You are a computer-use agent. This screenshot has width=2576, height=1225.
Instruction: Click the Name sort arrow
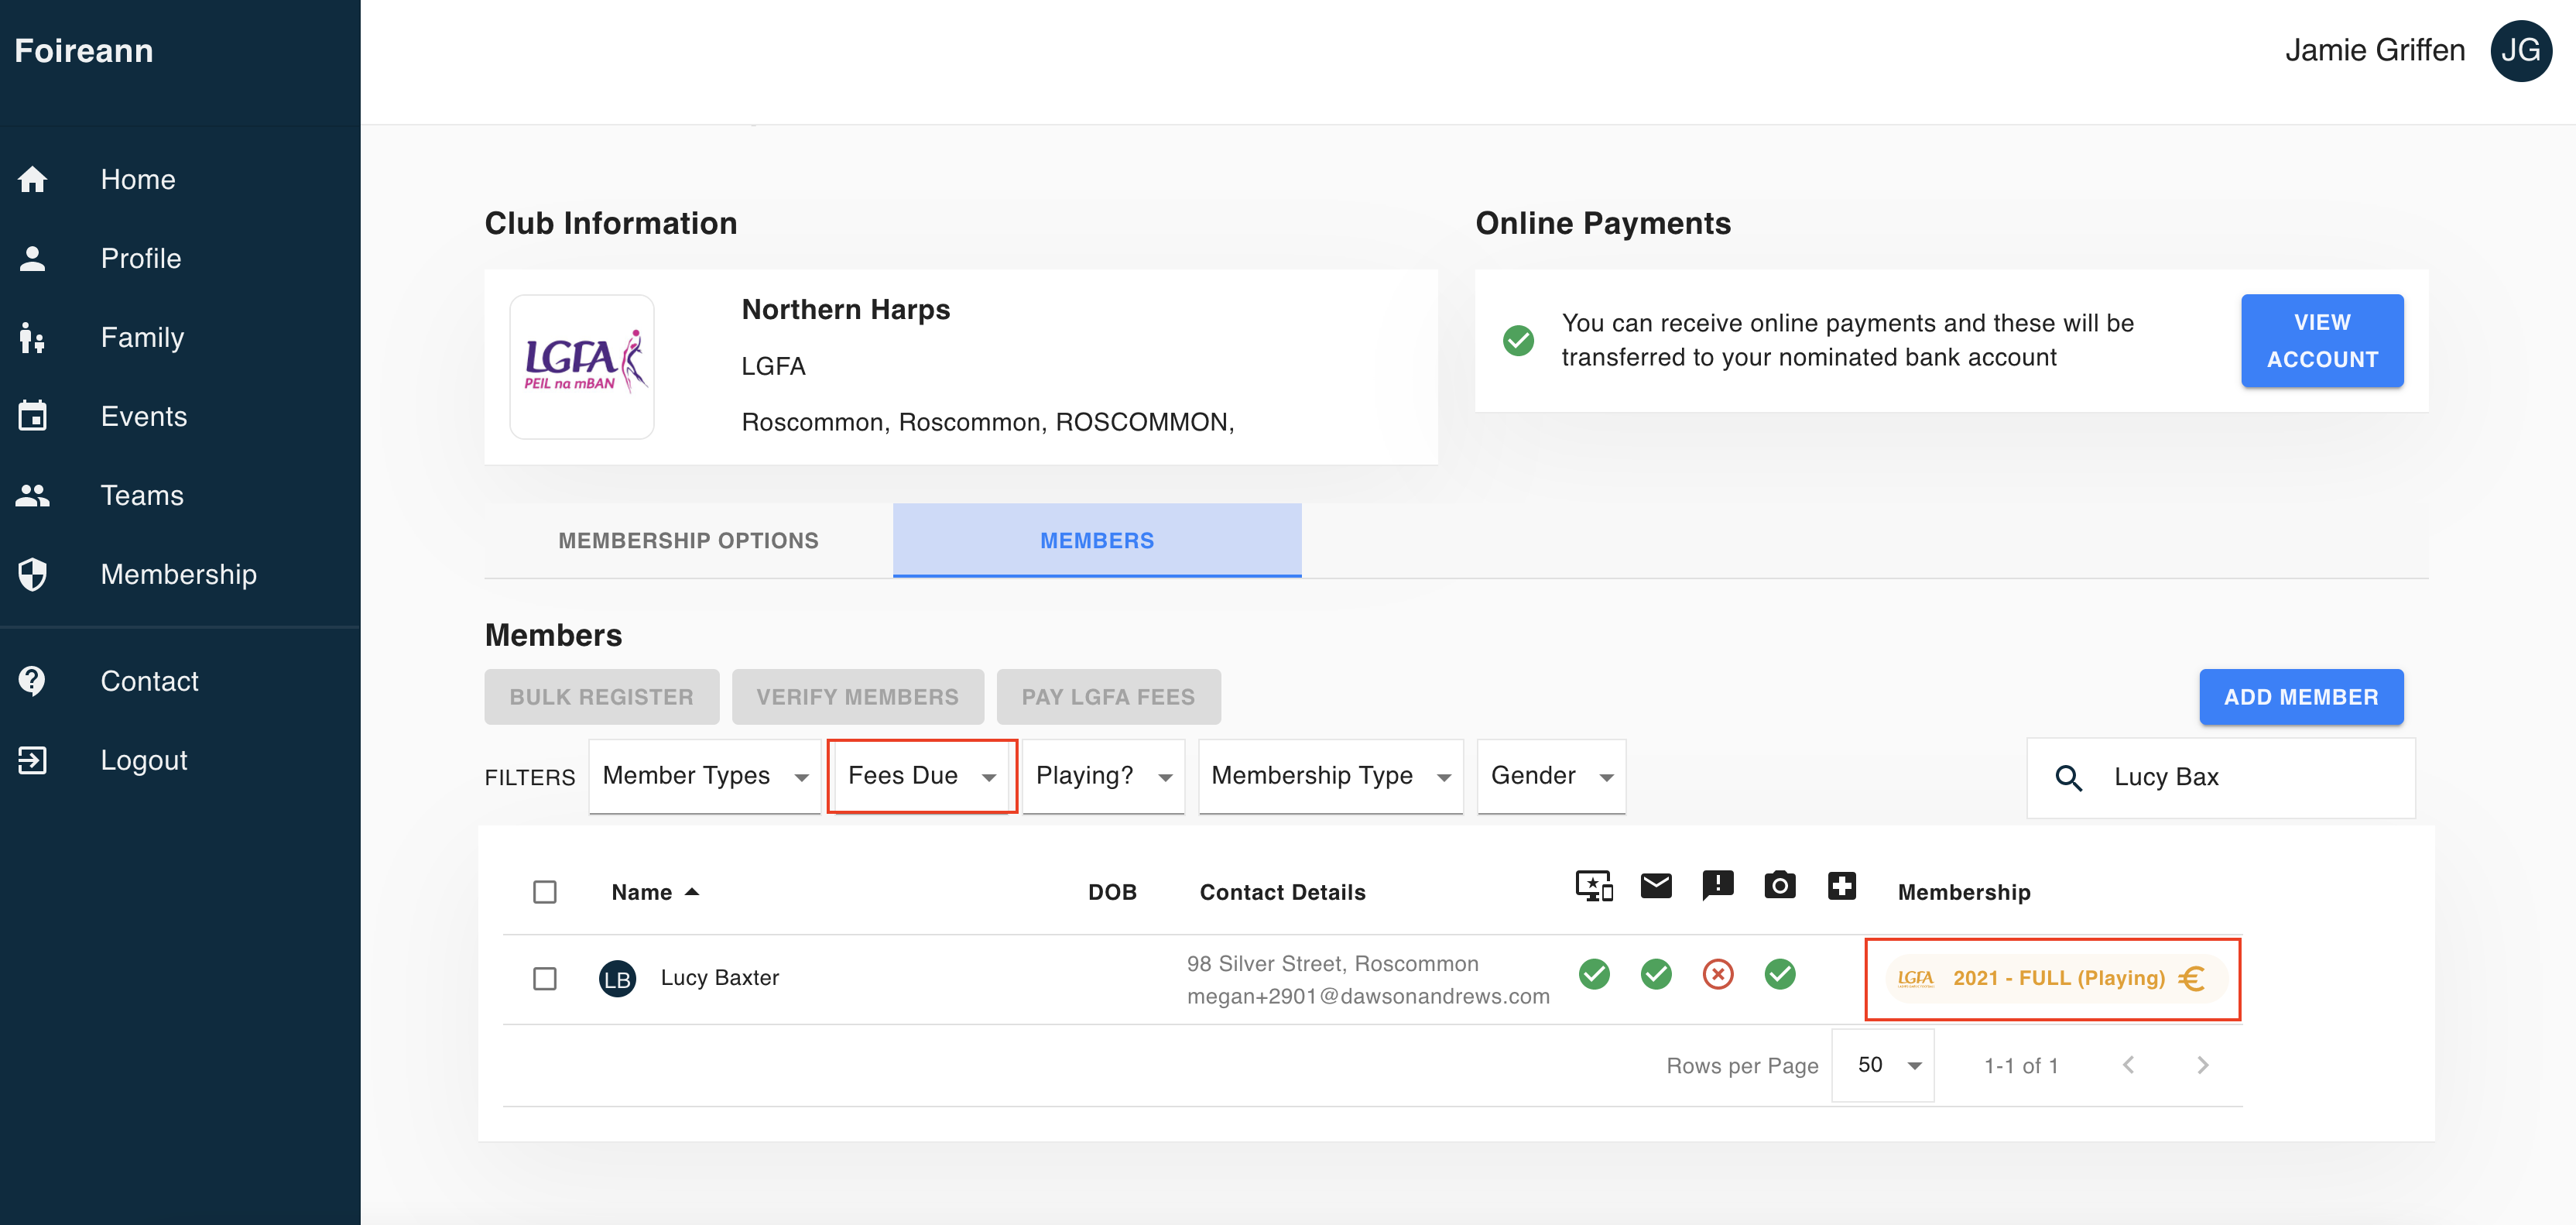tap(691, 891)
